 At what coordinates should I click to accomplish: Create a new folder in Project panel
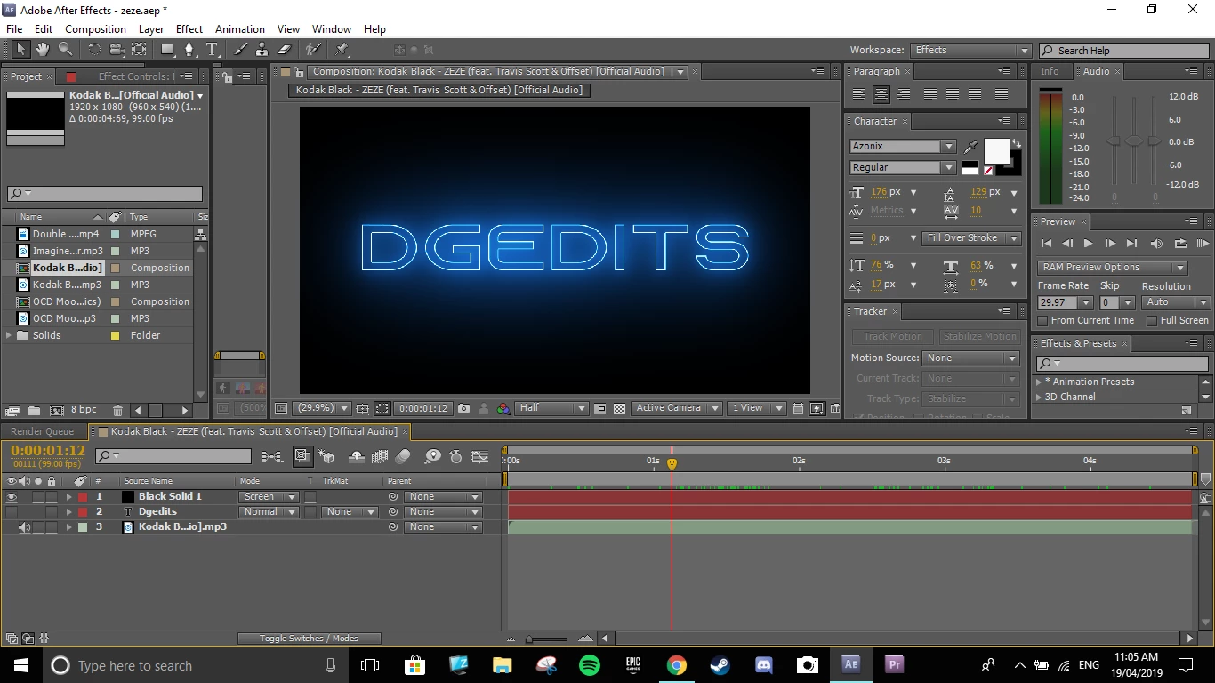click(x=34, y=410)
